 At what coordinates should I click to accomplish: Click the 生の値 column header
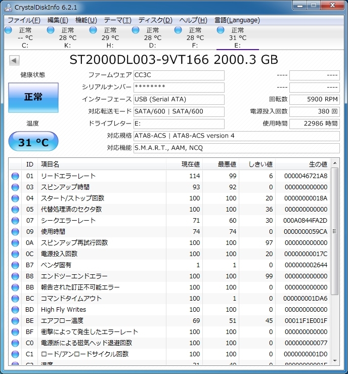[303, 164]
